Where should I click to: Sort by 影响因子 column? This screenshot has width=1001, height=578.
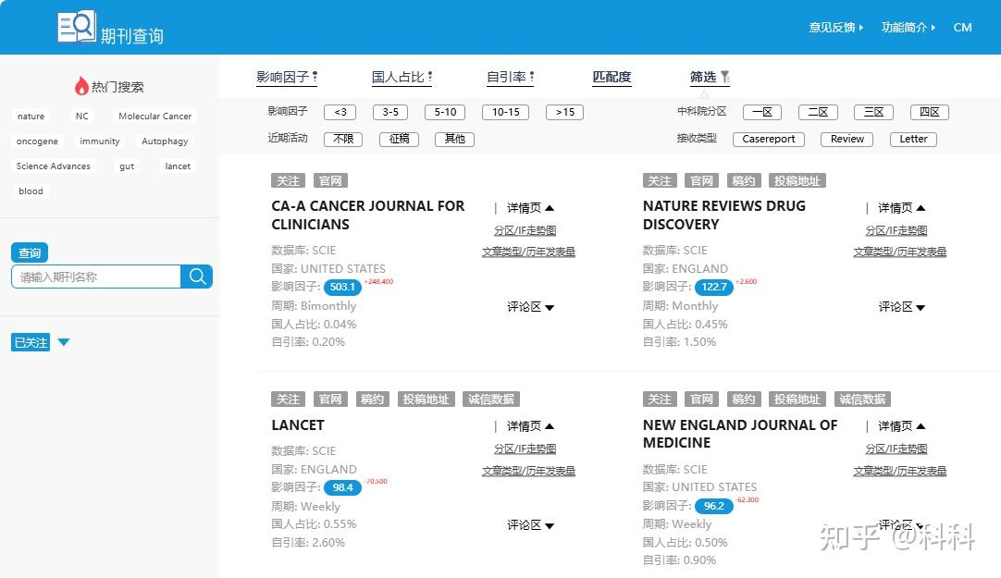[x=287, y=77]
